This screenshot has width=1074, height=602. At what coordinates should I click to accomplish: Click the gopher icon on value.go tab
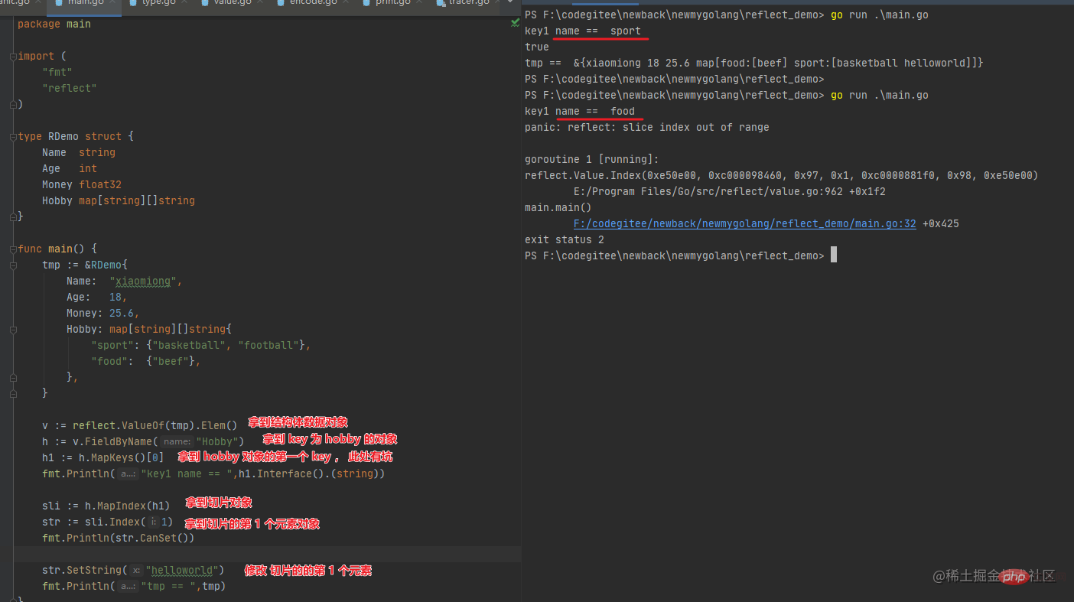[205, 3]
